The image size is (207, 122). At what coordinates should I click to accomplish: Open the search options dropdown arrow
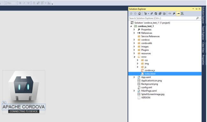point(200,18)
